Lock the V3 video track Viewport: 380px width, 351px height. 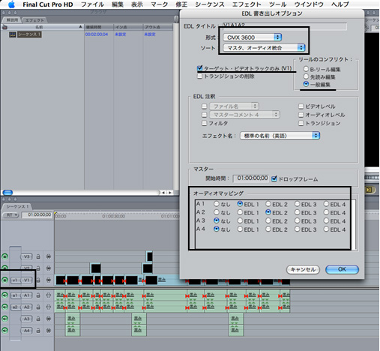pyautogui.click(x=38, y=256)
